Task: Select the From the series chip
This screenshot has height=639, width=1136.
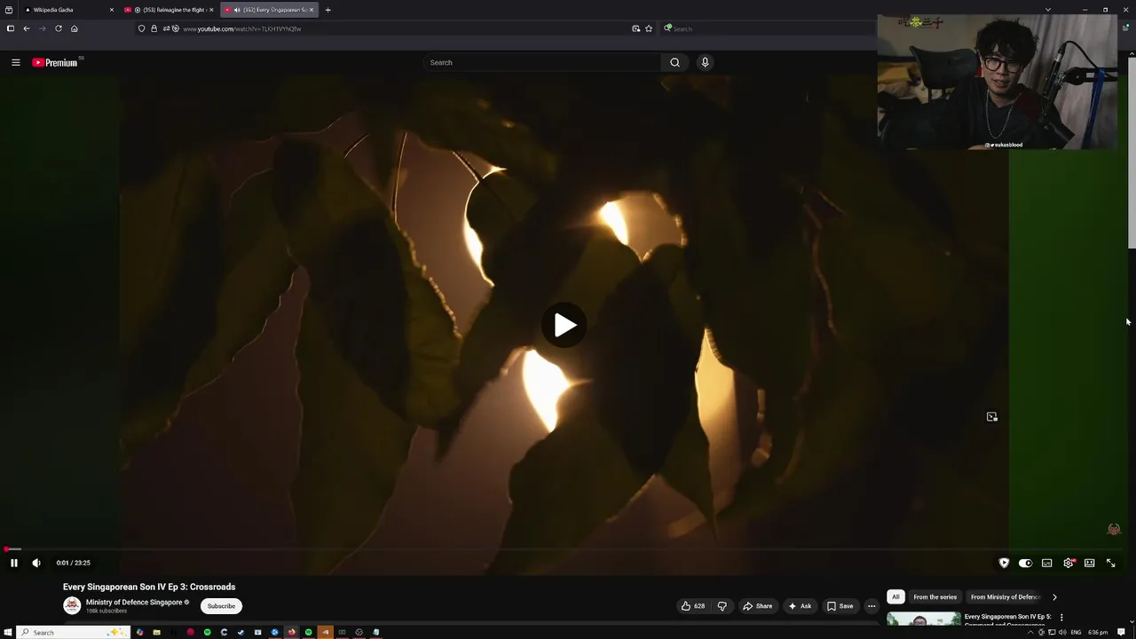Action: (935, 597)
